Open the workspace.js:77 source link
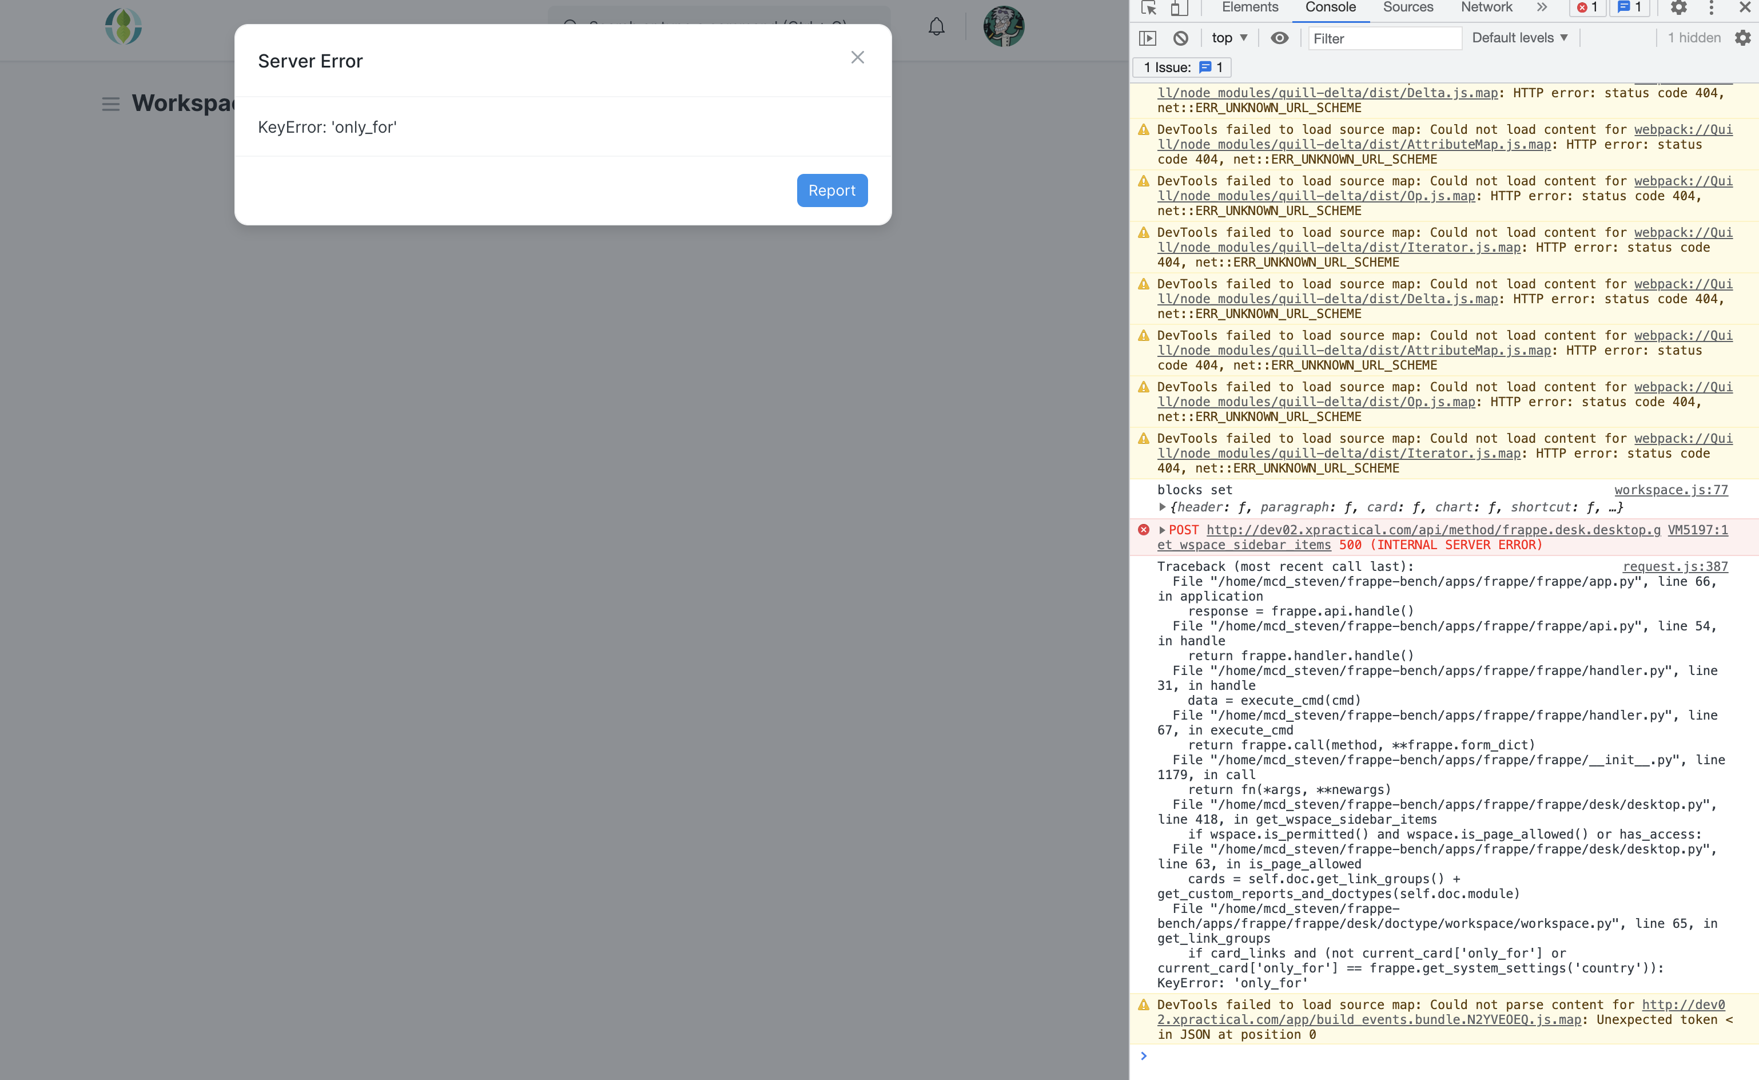The width and height of the screenshot is (1759, 1080). [1671, 490]
